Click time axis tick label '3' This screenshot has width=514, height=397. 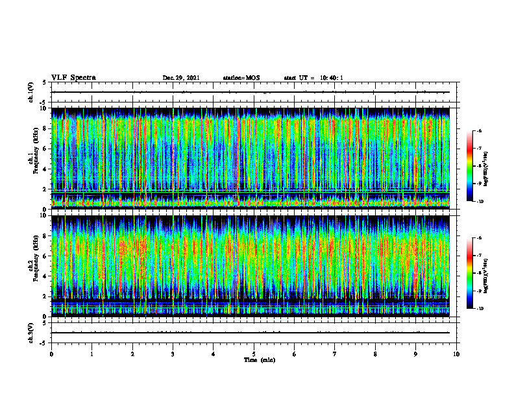(x=173, y=354)
